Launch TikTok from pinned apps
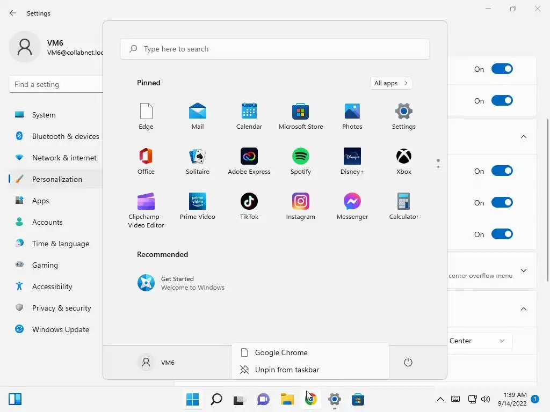This screenshot has width=550, height=412. (x=249, y=207)
